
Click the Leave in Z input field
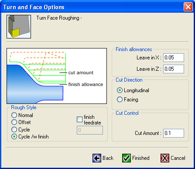click(x=174, y=69)
